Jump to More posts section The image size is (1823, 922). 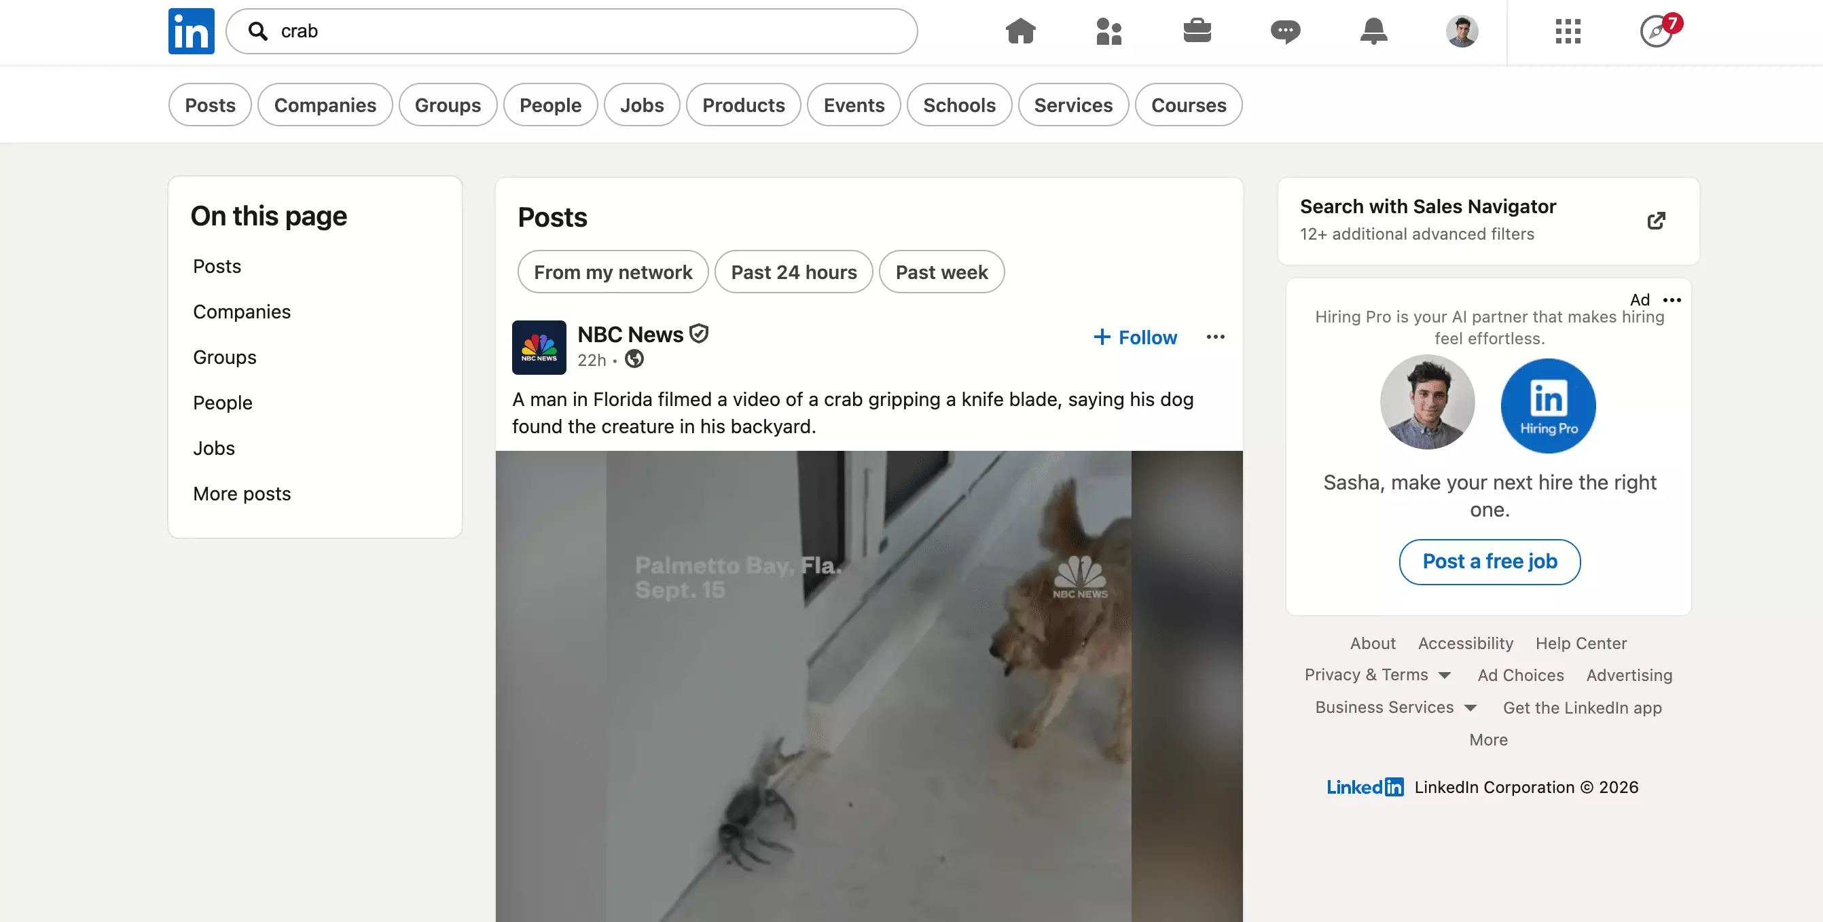[242, 494]
